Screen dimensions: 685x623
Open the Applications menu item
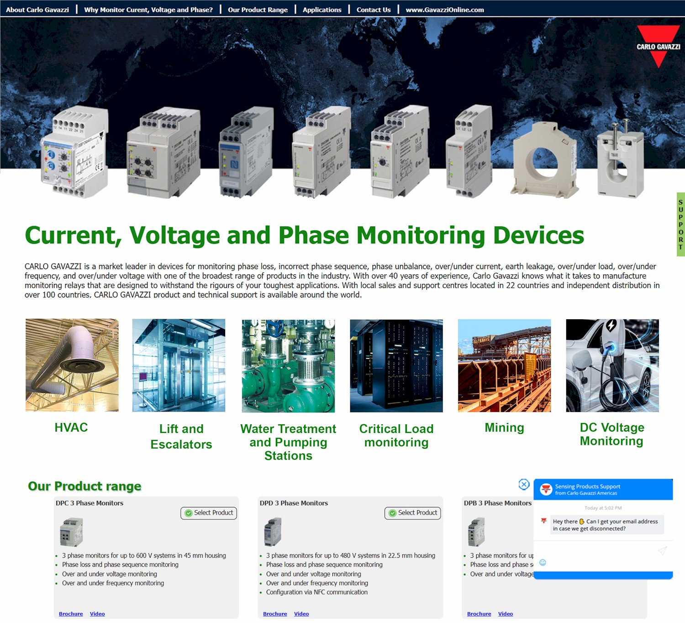pos(322,10)
